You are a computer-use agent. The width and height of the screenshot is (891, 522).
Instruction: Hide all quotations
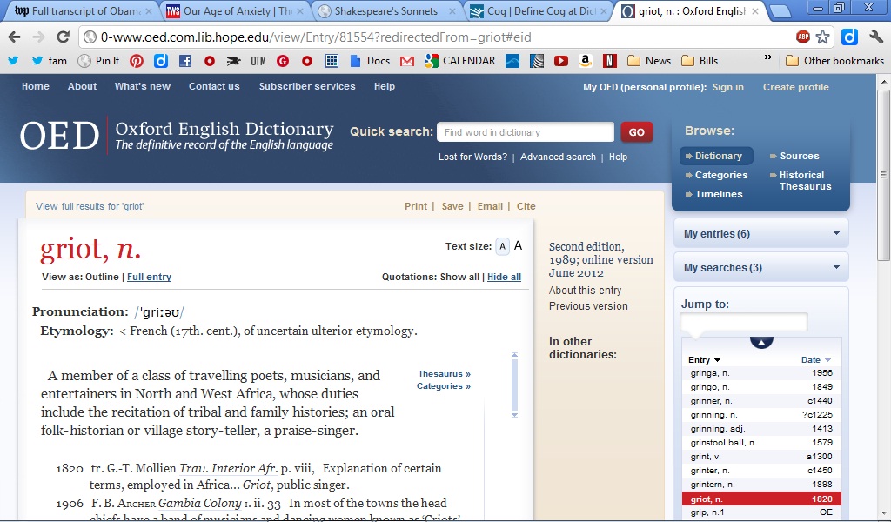[x=504, y=277]
